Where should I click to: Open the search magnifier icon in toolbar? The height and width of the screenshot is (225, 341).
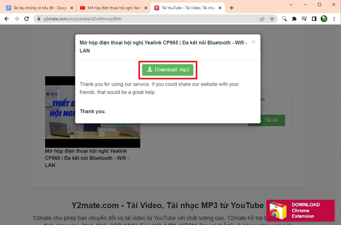point(284,19)
